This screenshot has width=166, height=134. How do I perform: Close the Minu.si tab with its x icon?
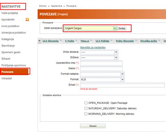tap(91, 41)
